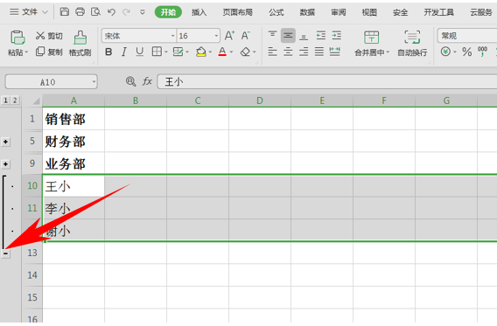This screenshot has height=326, width=497.
Task: Apply Underline formatting icon
Action: [139, 52]
